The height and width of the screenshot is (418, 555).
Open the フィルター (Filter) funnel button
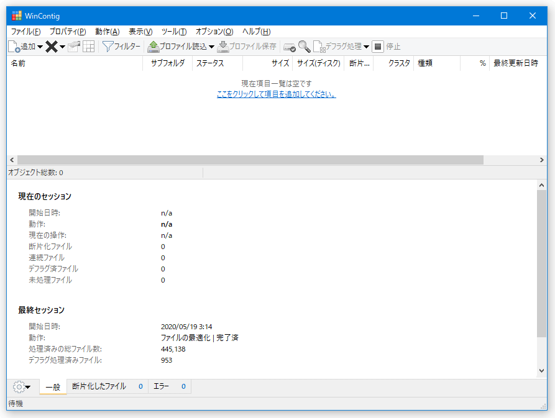121,47
